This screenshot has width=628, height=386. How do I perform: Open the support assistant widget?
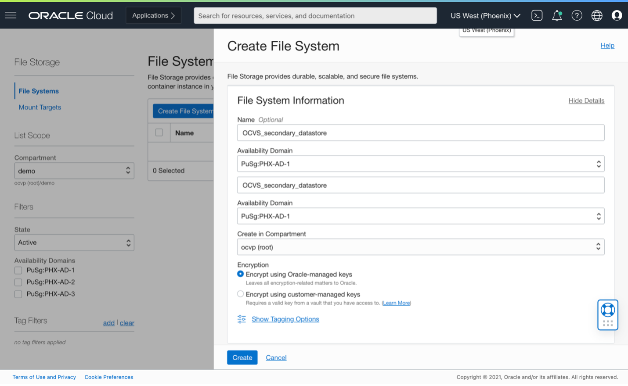pyautogui.click(x=607, y=315)
